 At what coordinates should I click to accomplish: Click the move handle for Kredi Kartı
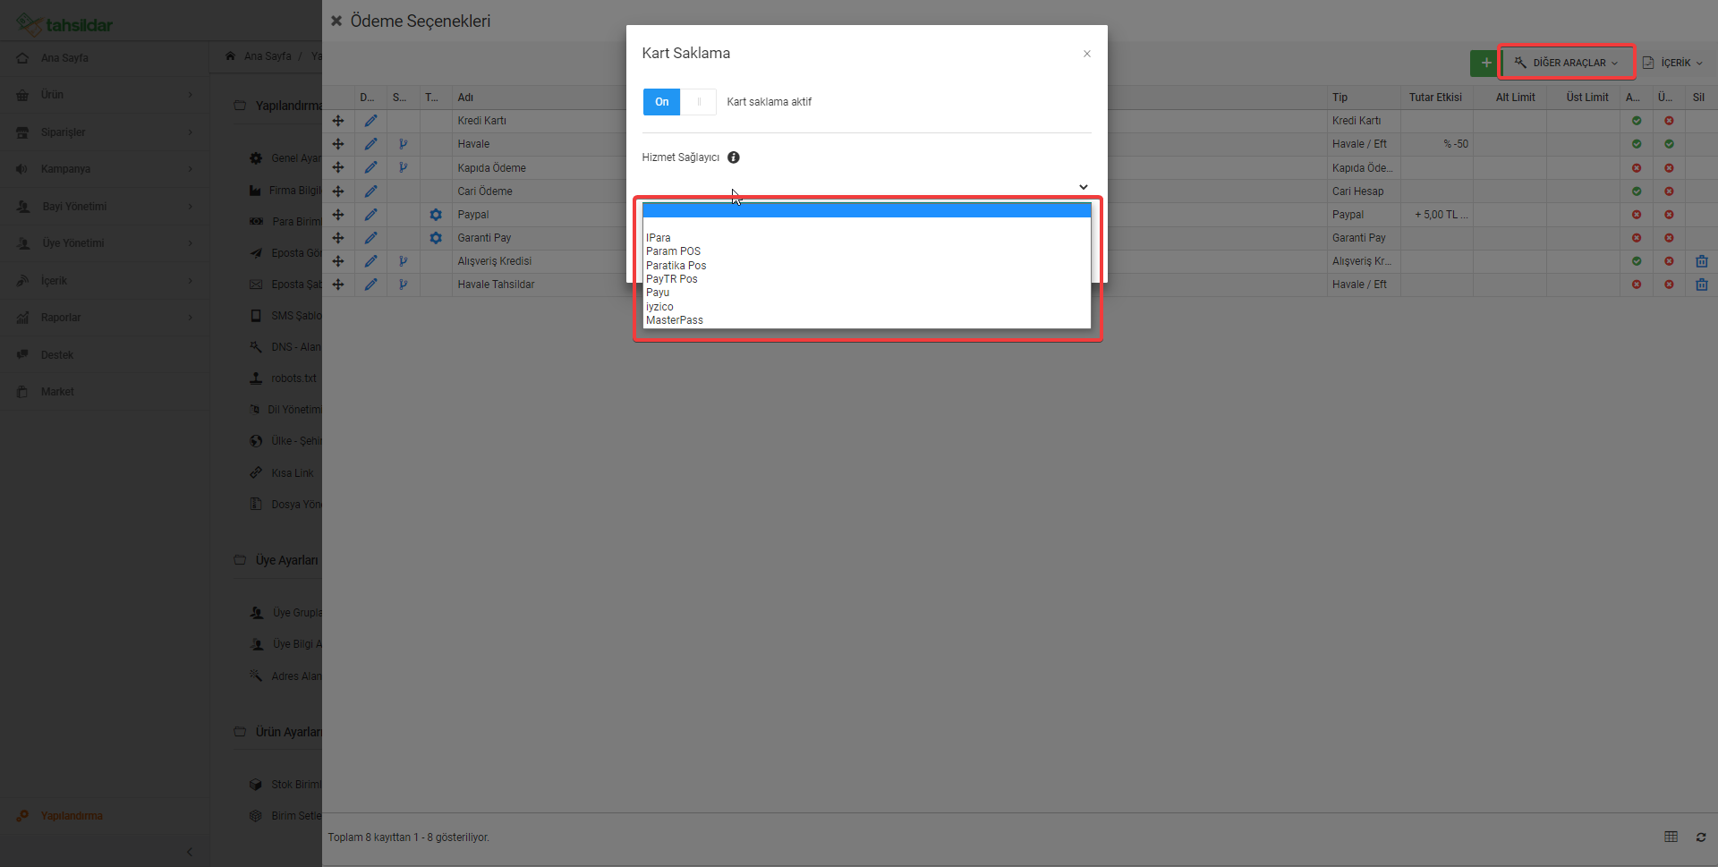coord(338,121)
